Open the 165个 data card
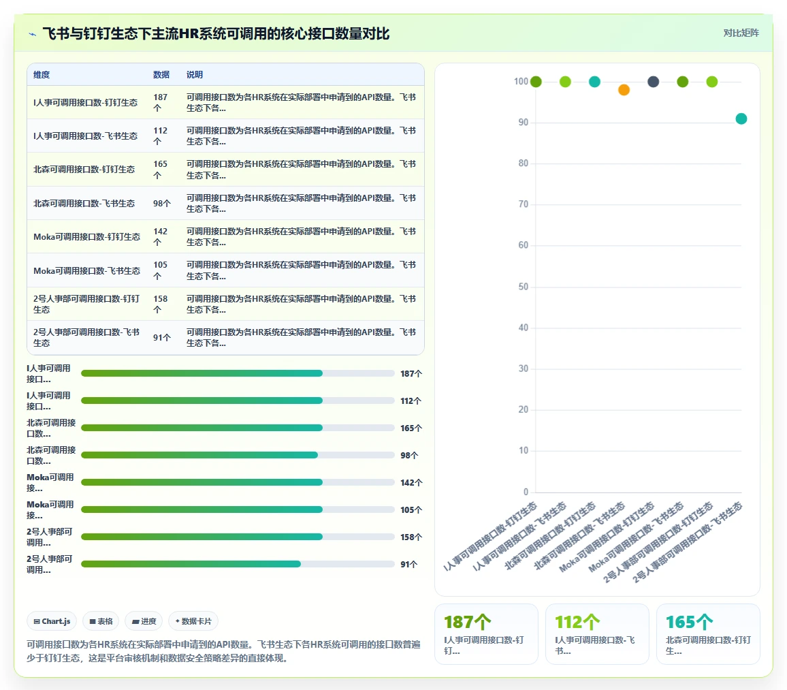This screenshot has height=690, width=787. (708, 634)
